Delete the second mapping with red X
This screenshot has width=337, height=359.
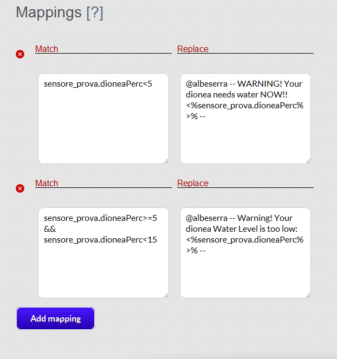(20, 188)
